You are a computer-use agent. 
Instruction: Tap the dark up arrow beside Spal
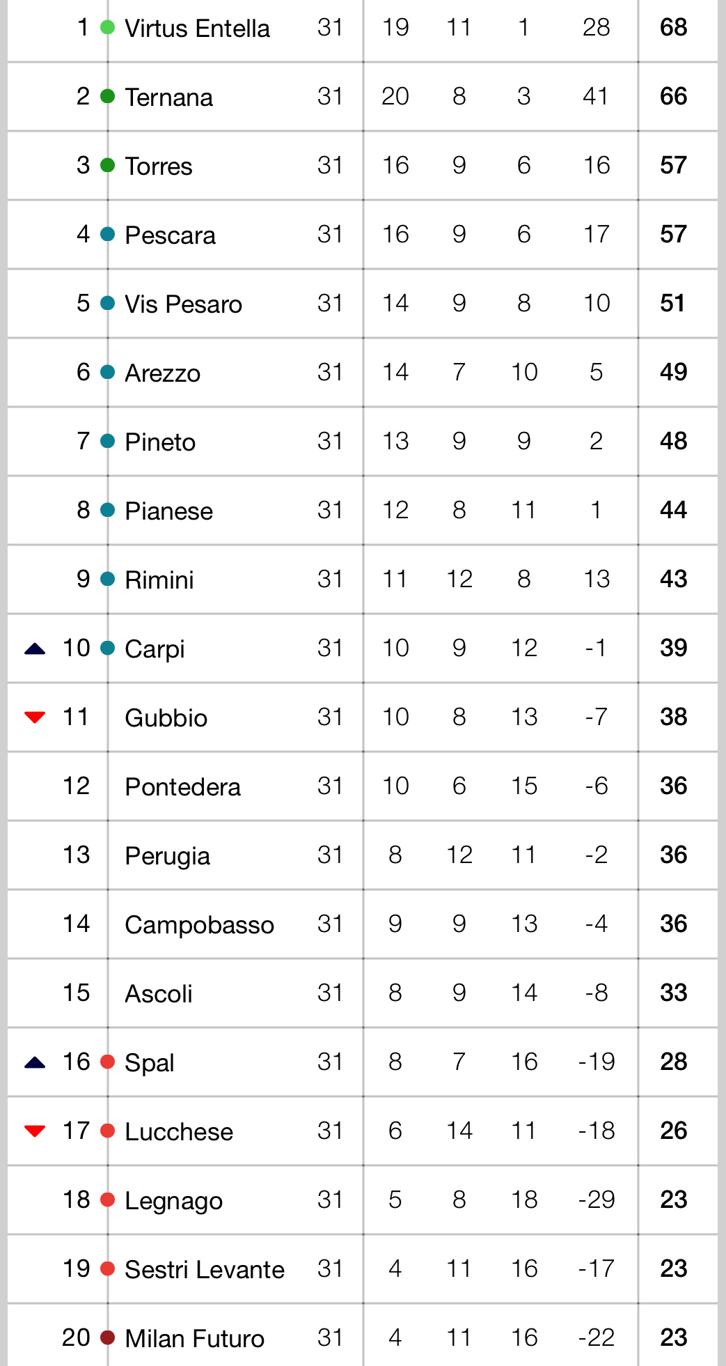35,1062
